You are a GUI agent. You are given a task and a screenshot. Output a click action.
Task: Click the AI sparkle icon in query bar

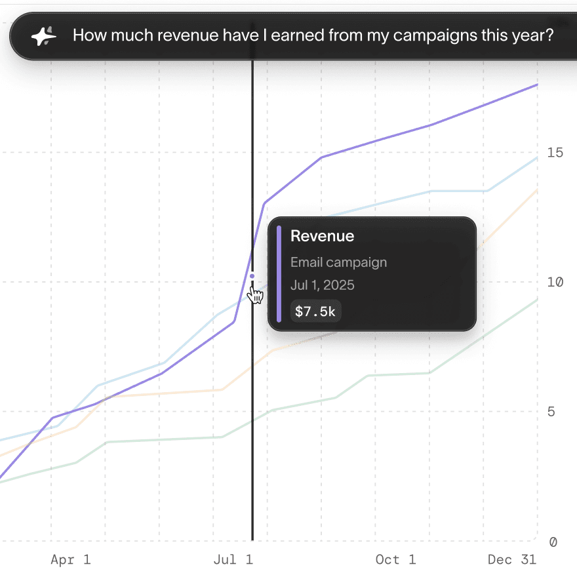41,35
